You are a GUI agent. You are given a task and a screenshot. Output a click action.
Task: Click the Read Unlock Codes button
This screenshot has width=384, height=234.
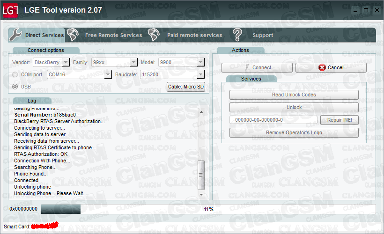pos(294,95)
